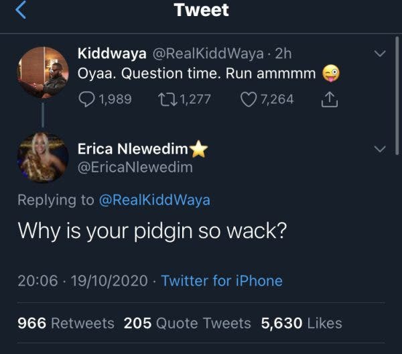Reply to Kiddwaya's tweet via comment icon
The width and height of the screenshot is (402, 354).
88,99
